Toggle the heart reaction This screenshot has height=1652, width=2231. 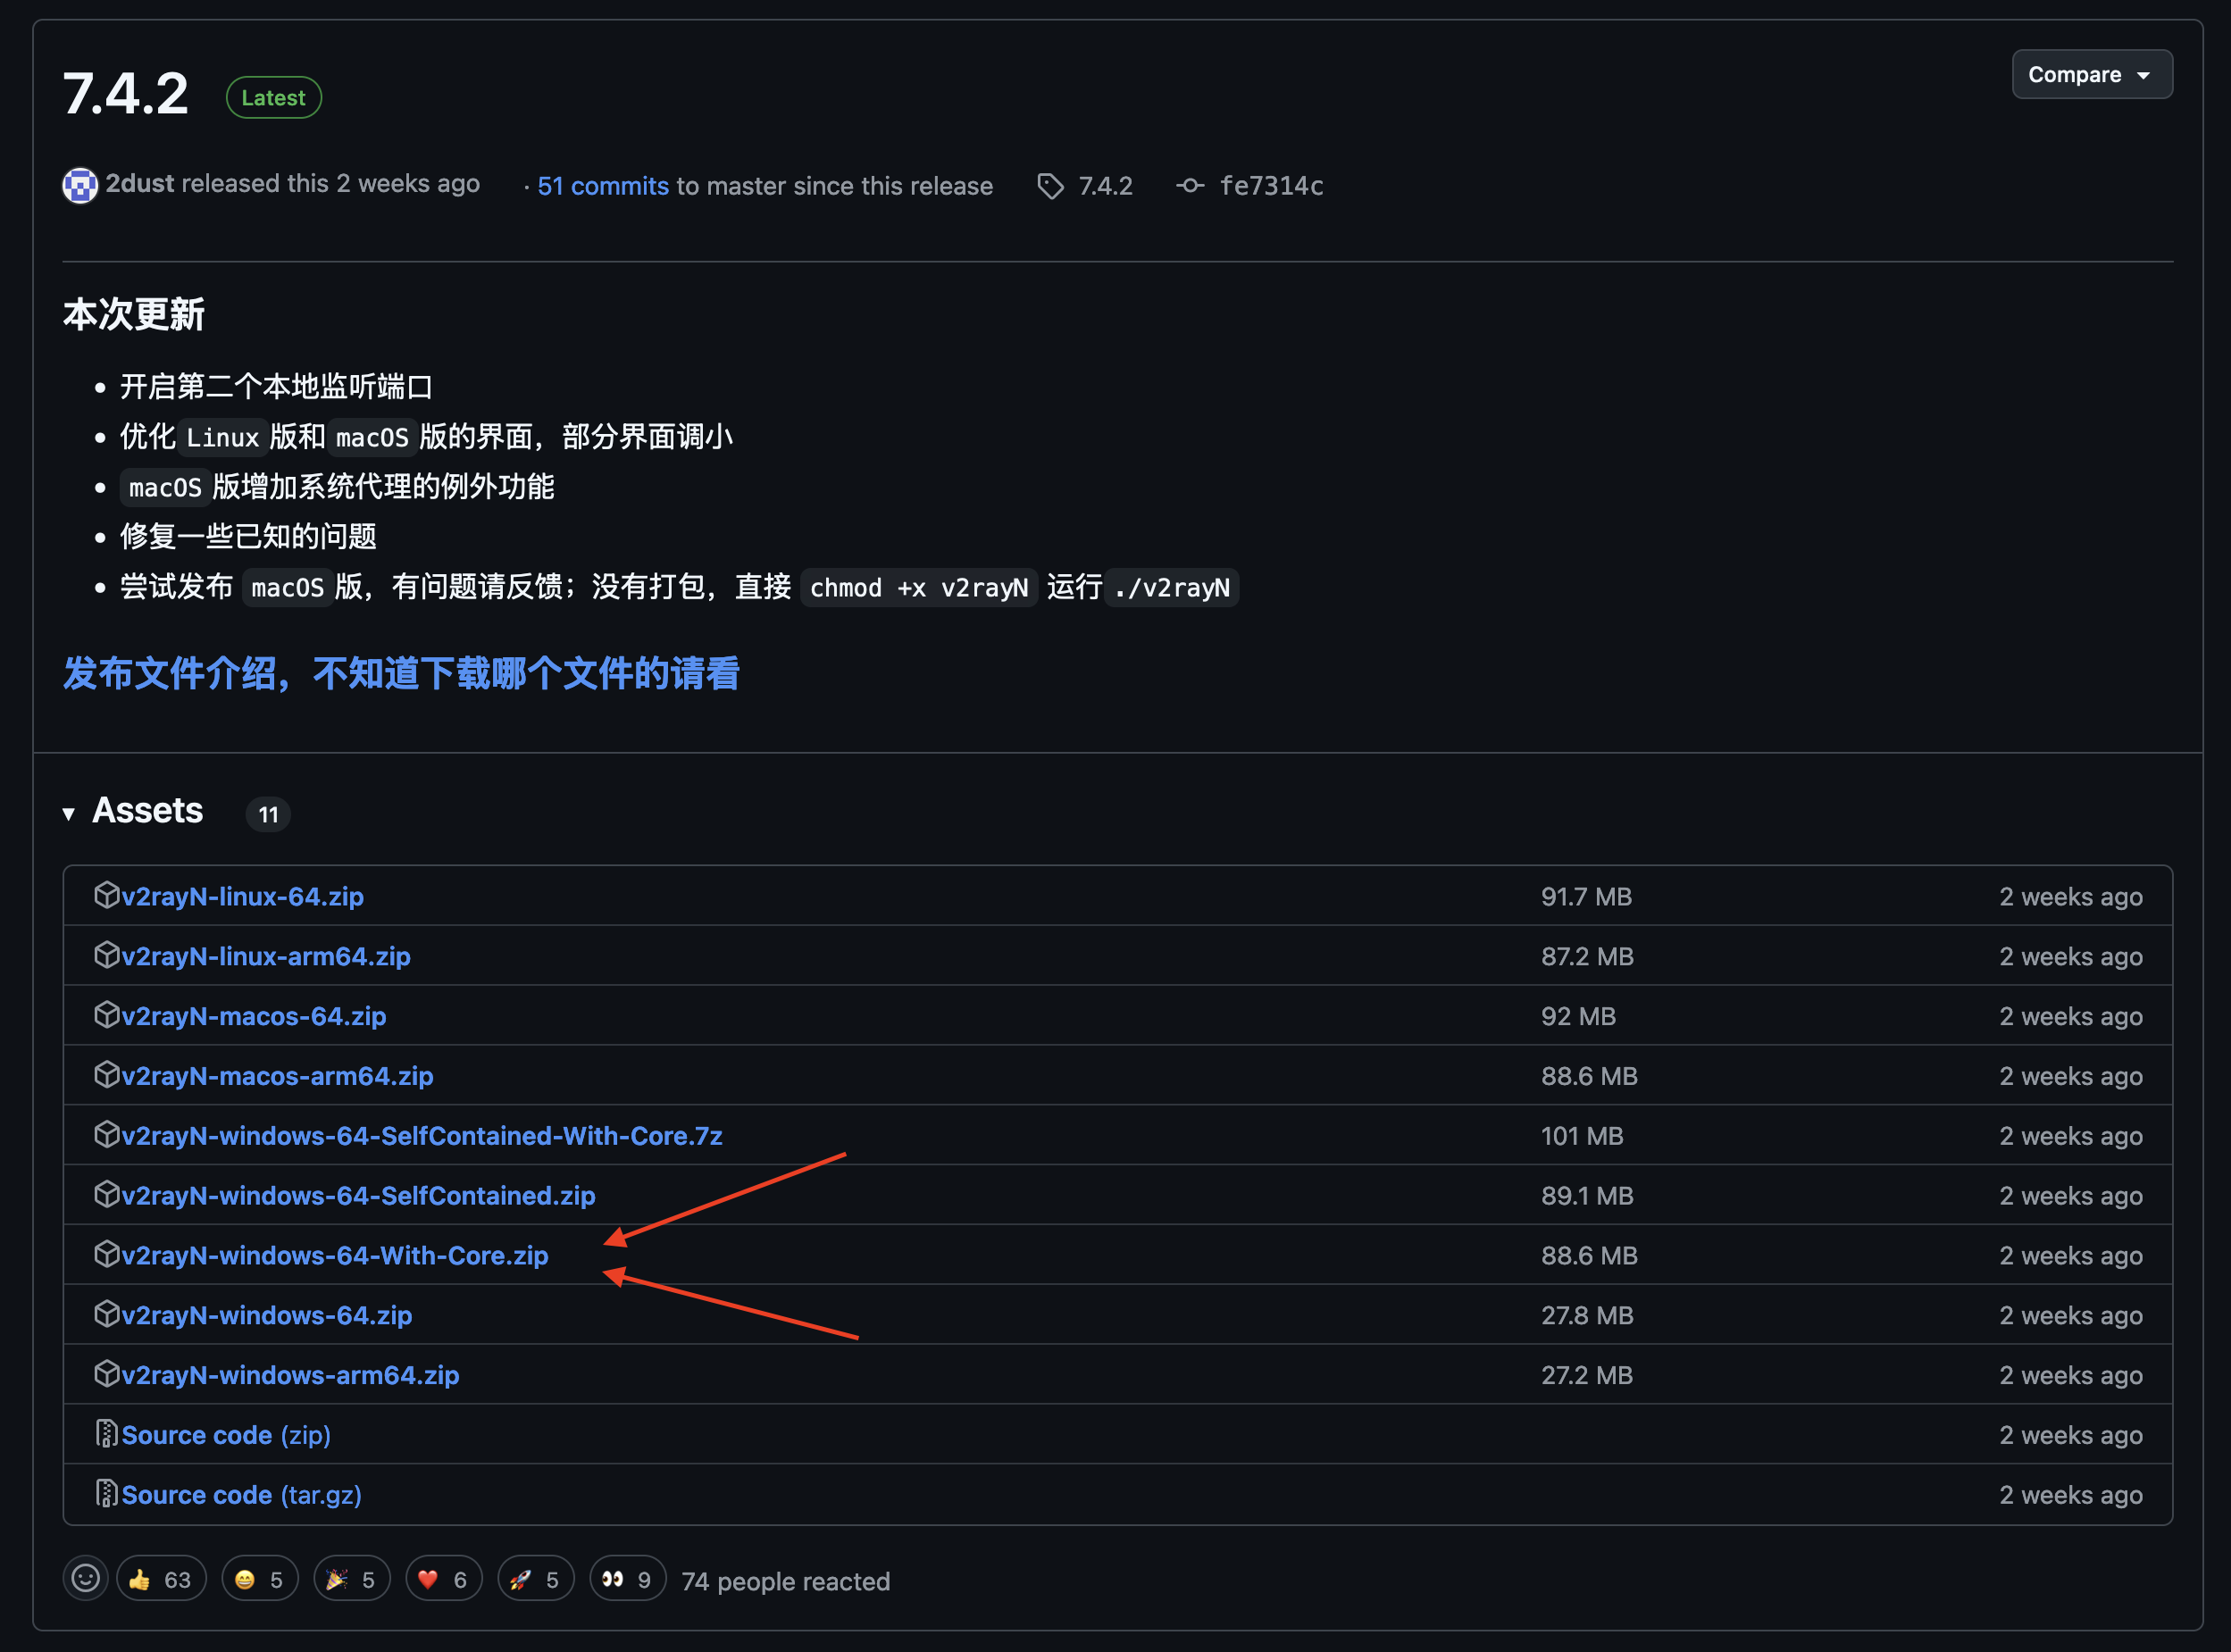click(443, 1579)
